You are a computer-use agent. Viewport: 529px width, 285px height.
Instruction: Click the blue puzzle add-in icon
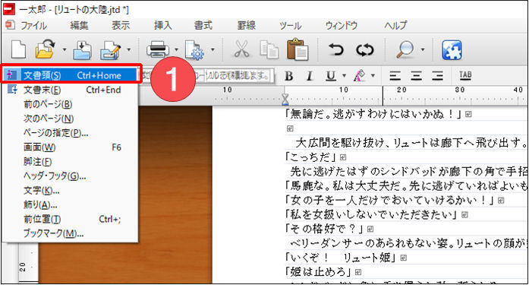coord(452,49)
